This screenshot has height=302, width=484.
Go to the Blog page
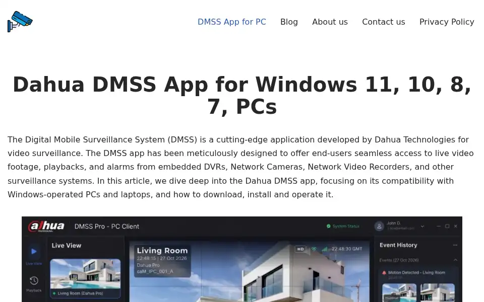289,22
